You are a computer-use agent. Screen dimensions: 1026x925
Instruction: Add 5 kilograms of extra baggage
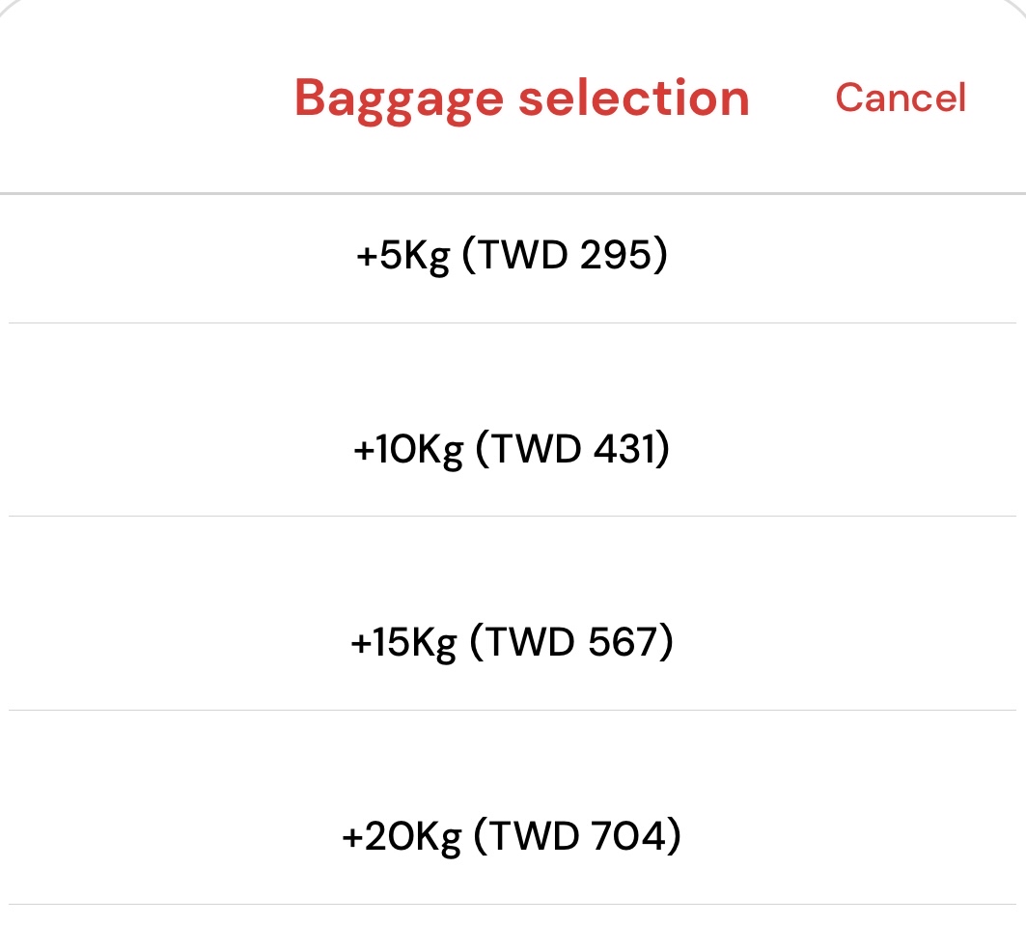pyautogui.click(x=512, y=258)
